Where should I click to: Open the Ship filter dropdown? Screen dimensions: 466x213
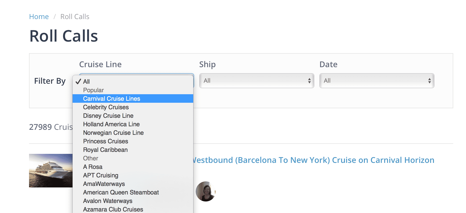click(257, 81)
